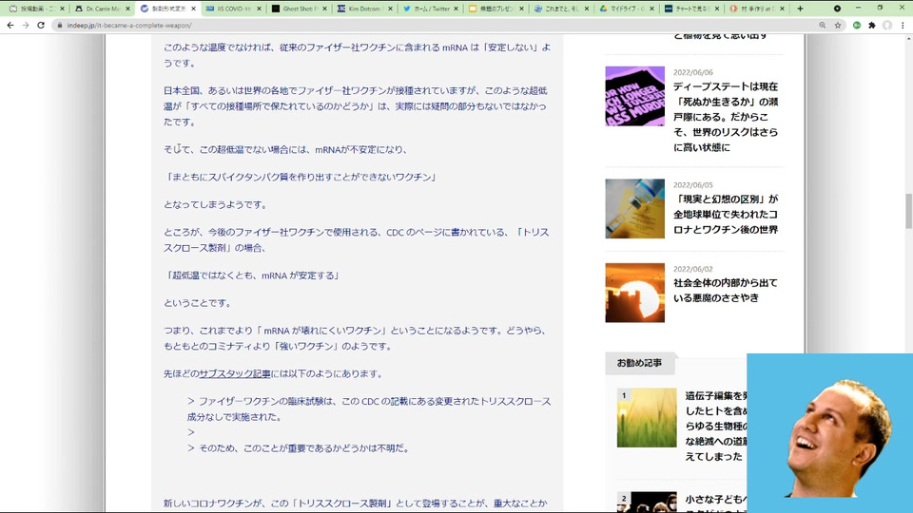Viewport: 913px width, 513px height.
Task: Click the お勧め記事 section header
Action: tap(639, 363)
